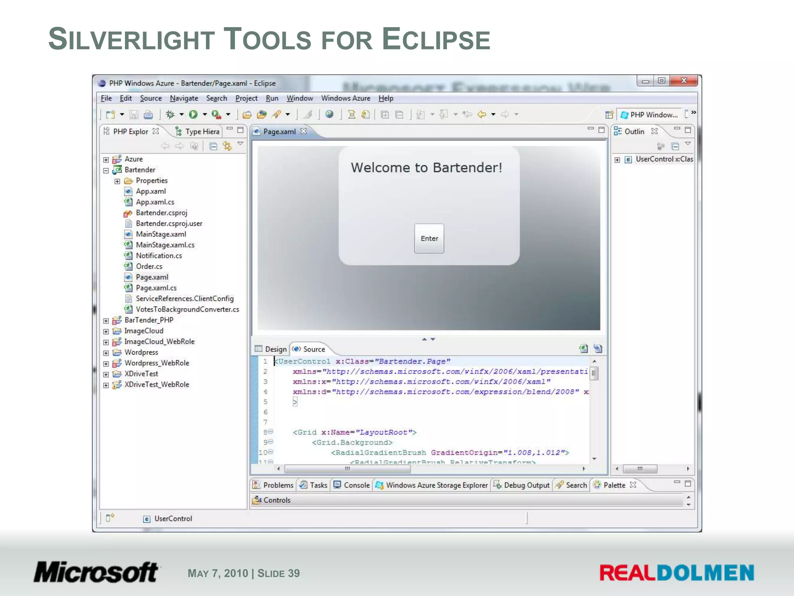Collapse the Bartender project node
794x596 pixels.
[x=106, y=170]
